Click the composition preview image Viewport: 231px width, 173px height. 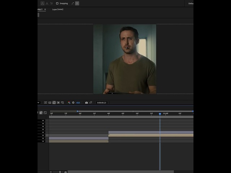125,59
